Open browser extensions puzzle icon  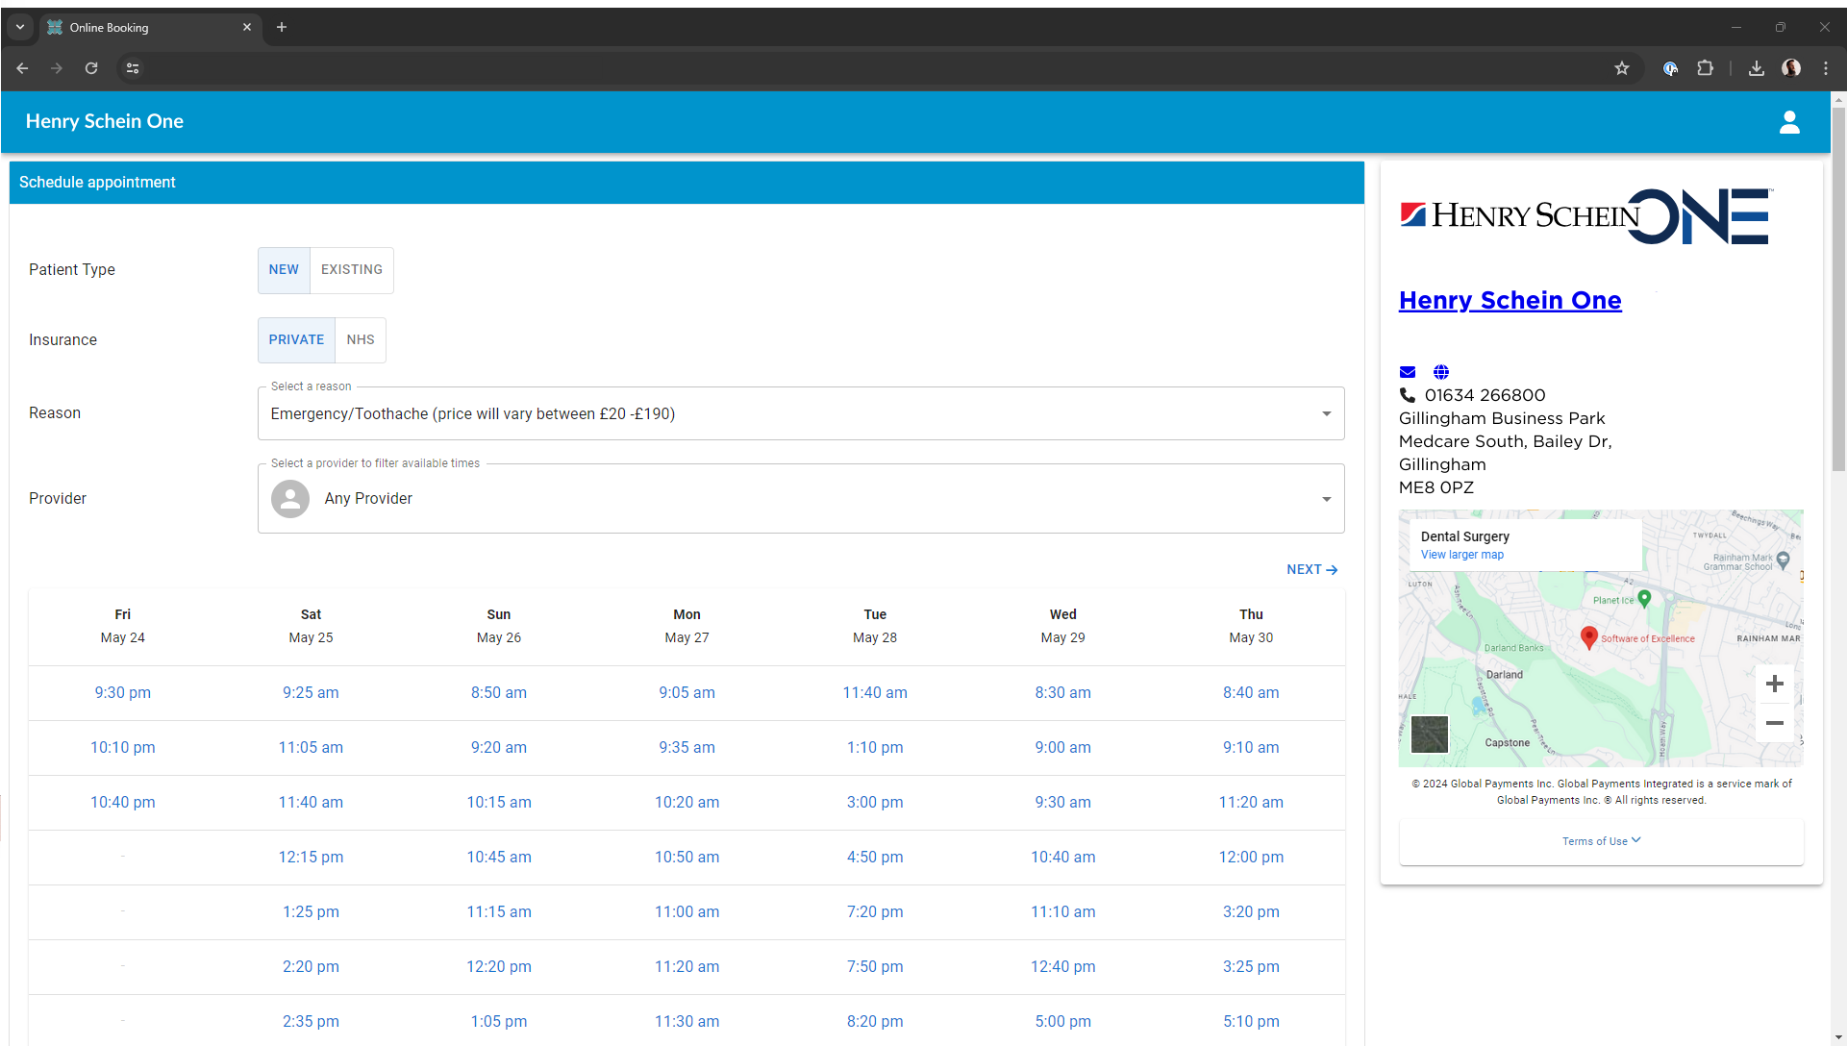(1706, 68)
